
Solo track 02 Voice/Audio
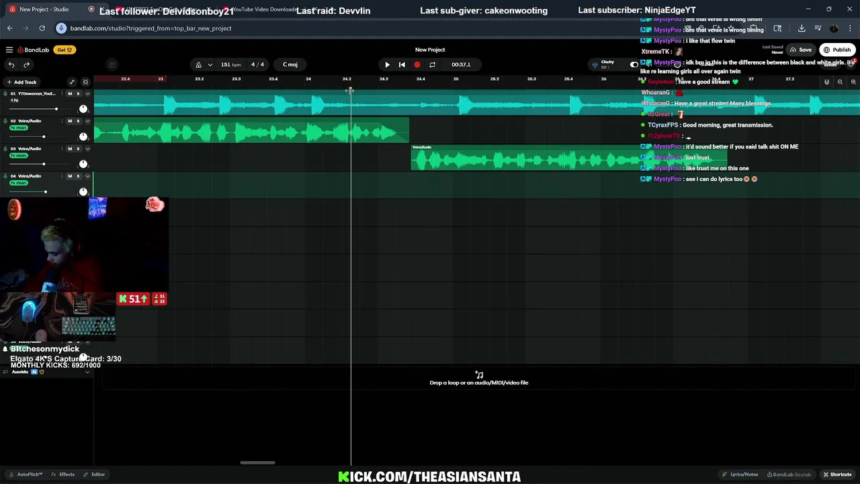78,121
